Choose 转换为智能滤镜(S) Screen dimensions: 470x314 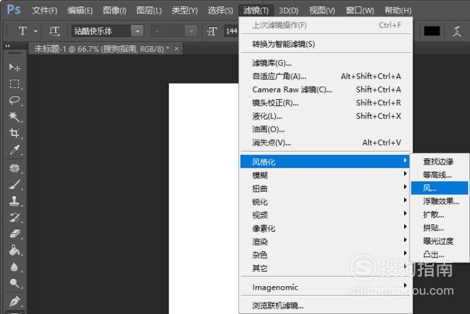click(x=326, y=44)
